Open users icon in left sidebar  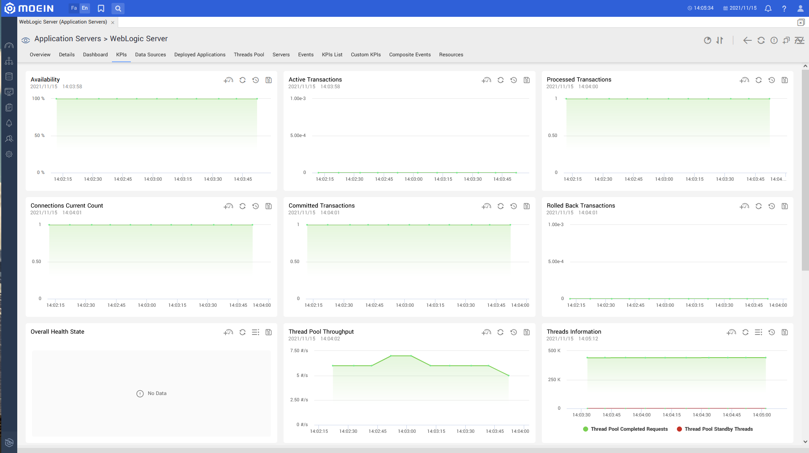9,139
